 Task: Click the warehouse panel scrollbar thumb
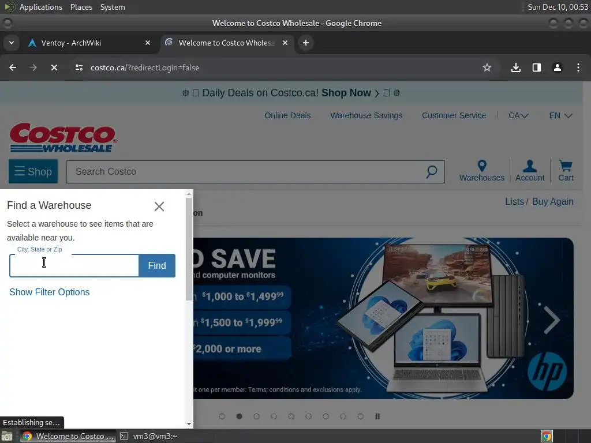coord(189,249)
